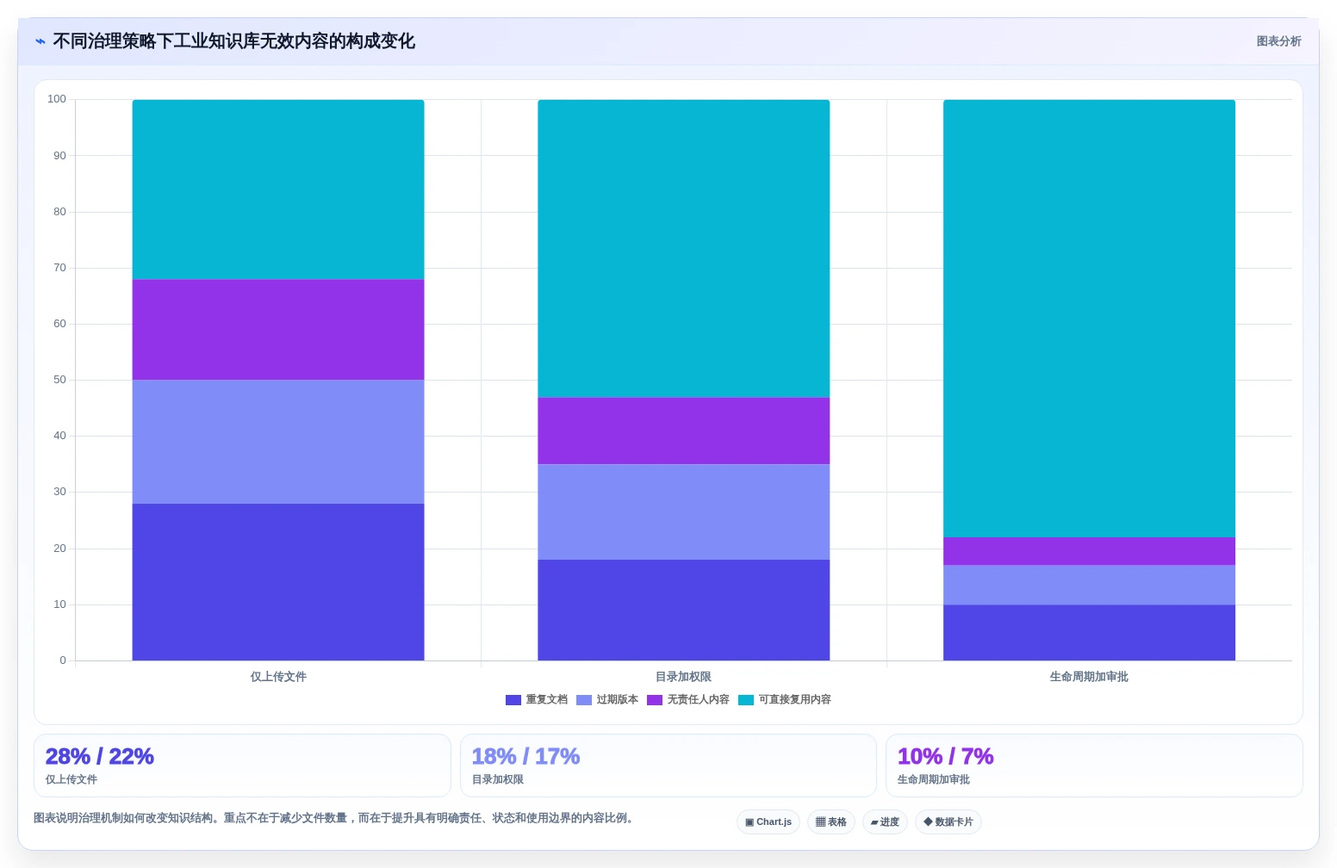Click the 生命周期加审批 x-axis label

point(1089,677)
